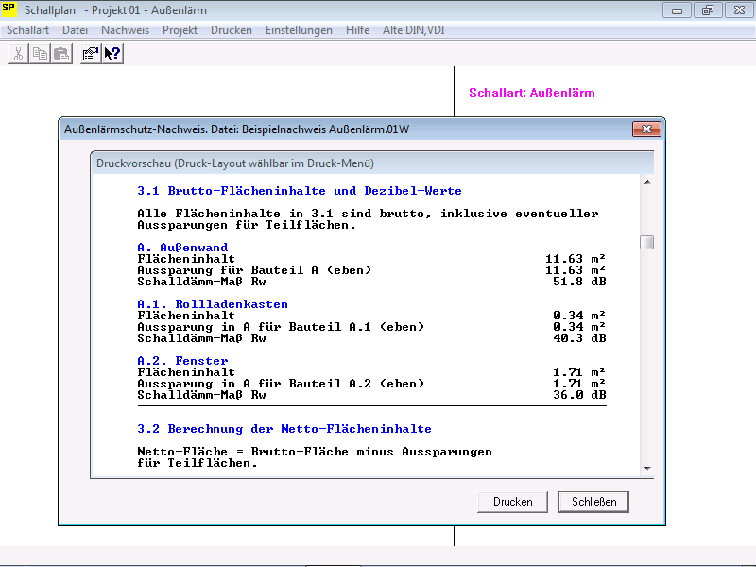This screenshot has width=756, height=567.
Task: Click the preview scrollbar up arrow
Action: (x=647, y=182)
